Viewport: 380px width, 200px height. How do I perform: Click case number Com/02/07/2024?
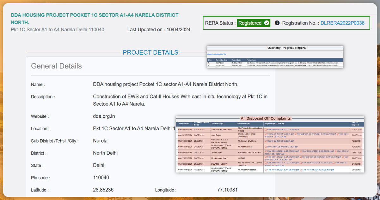point(185,135)
